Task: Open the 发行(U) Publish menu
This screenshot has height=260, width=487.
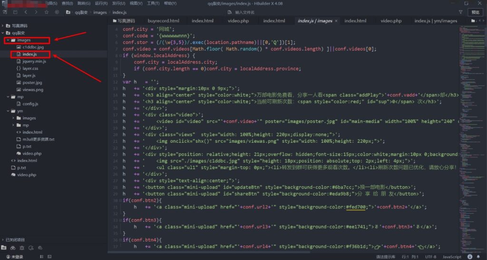Action: coord(118,3)
